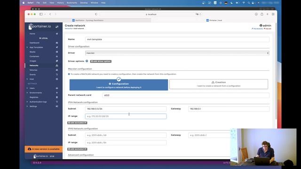Click the Safari address bar showing localhost
301x169 pixels.
point(150,15)
